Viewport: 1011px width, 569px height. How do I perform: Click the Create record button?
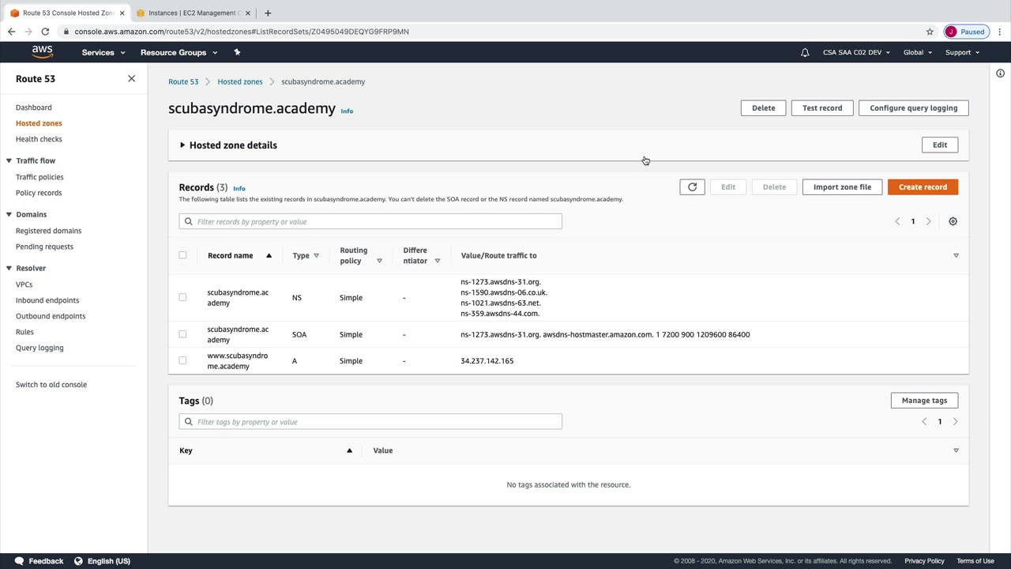(x=923, y=187)
